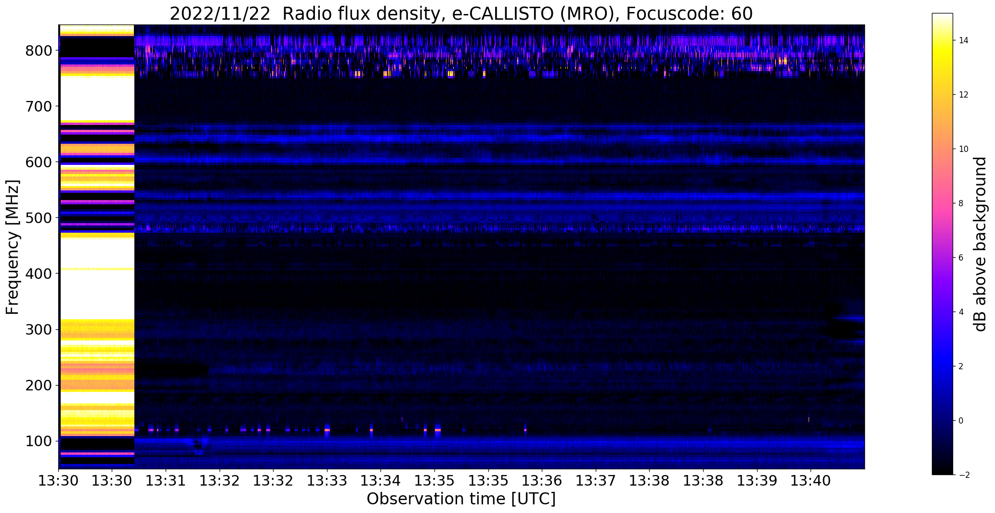Image resolution: width=995 pixels, height=513 pixels.
Task: Click the colorbar tick label 6
Action: 961,258
